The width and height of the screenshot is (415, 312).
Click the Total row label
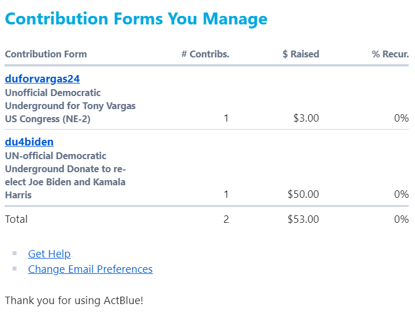point(16,219)
